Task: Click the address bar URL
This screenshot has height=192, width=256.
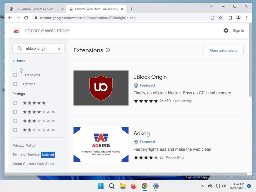Action: [x=88, y=18]
